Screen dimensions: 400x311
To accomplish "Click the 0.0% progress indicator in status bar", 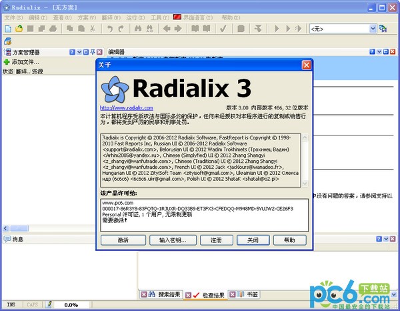I will pyautogui.click(x=71, y=305).
